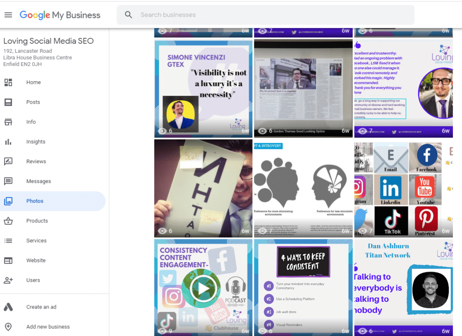462x336 pixels.
Task: Go to Home section
Action: (x=33, y=83)
